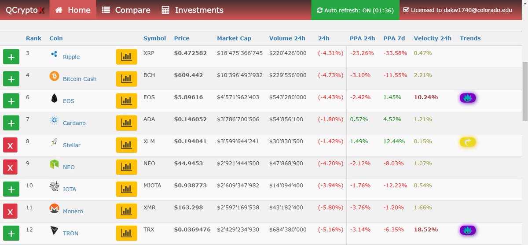The width and height of the screenshot is (528, 245).
Task: Click the purple flame trend badge for TRON
Action: tap(468, 230)
